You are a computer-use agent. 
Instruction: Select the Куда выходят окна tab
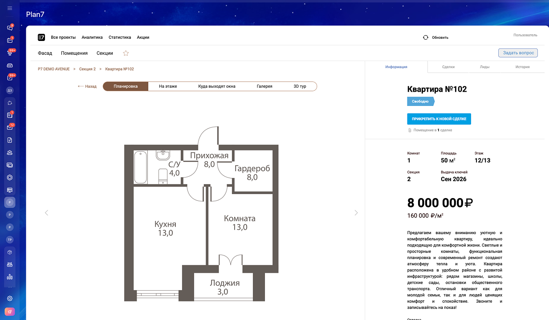tap(217, 86)
